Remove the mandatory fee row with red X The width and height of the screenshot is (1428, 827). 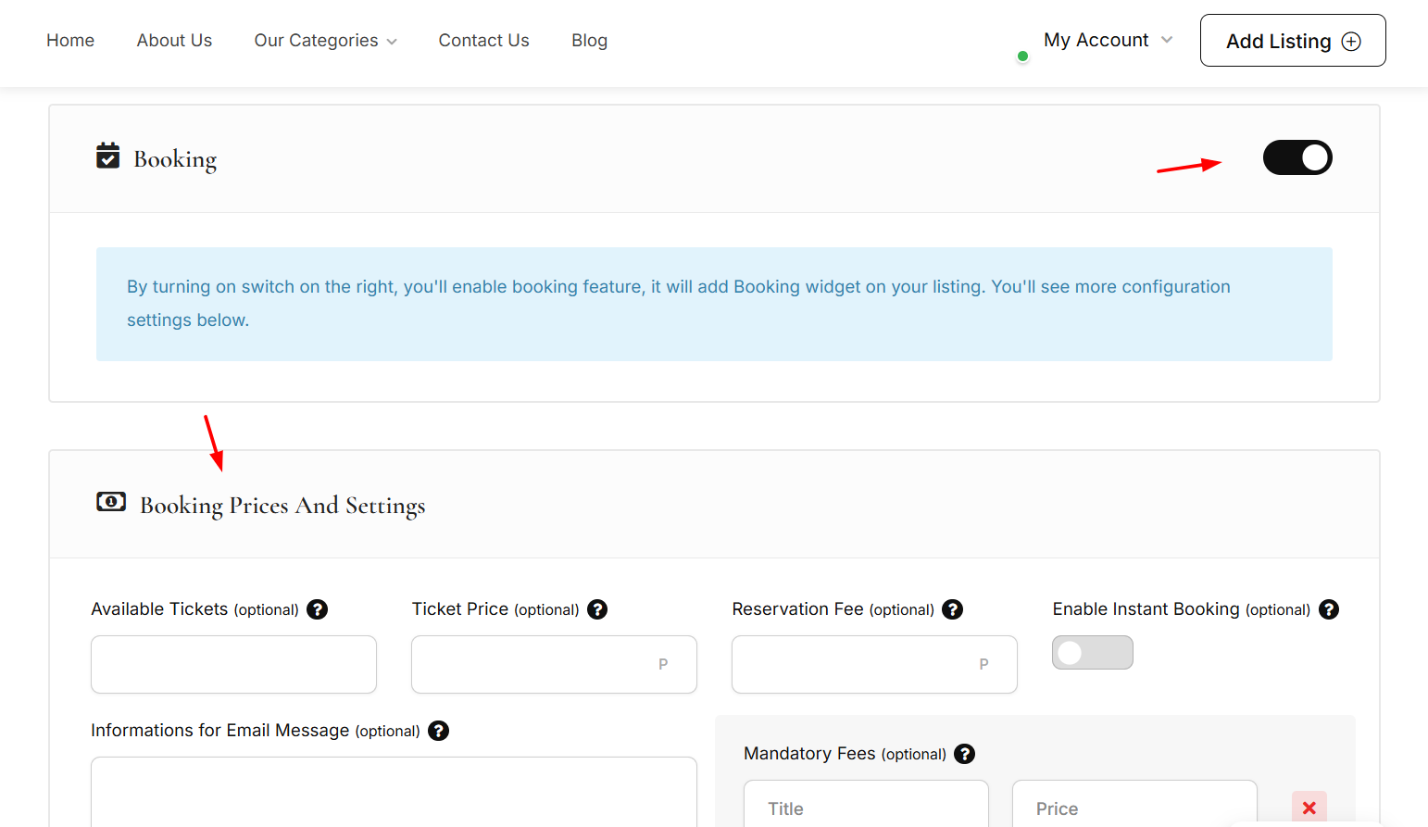click(x=1309, y=808)
